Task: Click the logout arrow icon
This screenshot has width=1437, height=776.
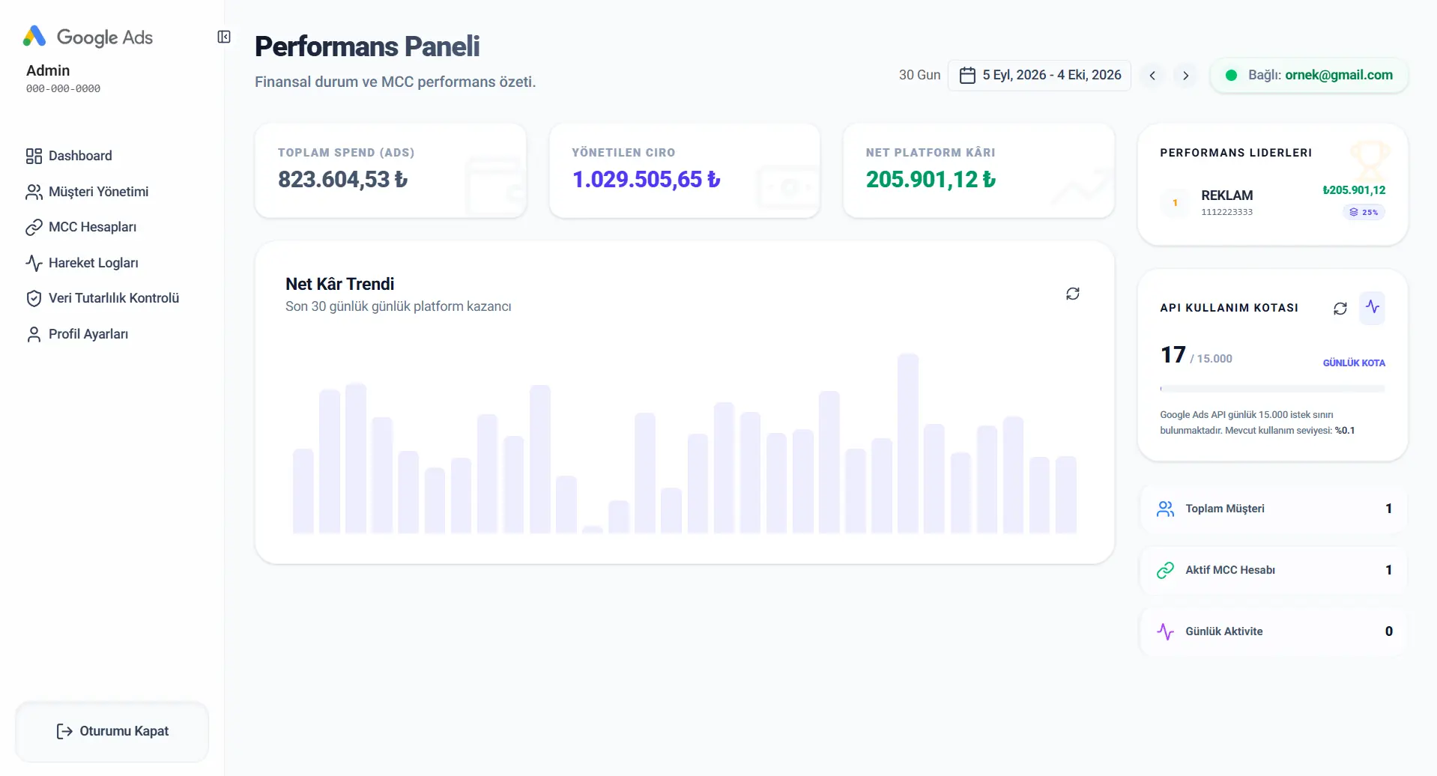Action: point(64,731)
